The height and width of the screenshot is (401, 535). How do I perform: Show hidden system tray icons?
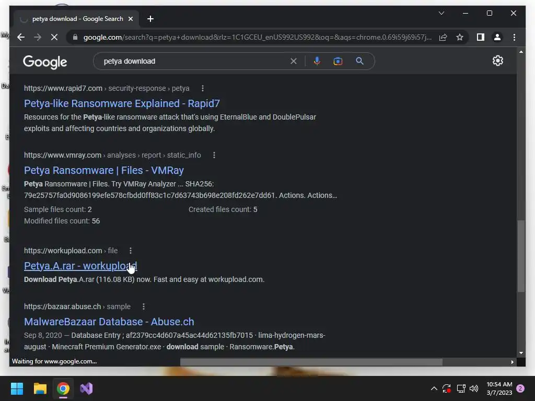(x=434, y=388)
